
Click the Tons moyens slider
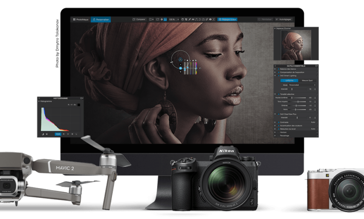pyautogui.click(x=297, y=102)
